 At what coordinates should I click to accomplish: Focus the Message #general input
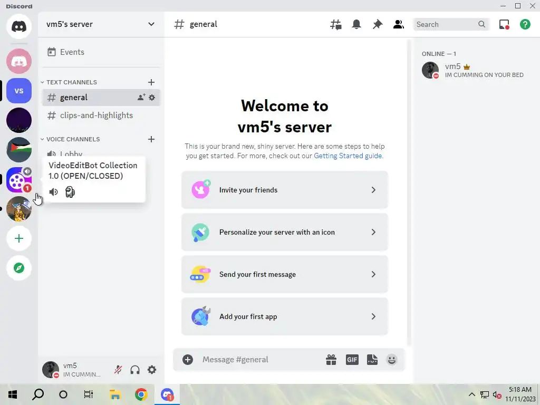tap(259, 360)
